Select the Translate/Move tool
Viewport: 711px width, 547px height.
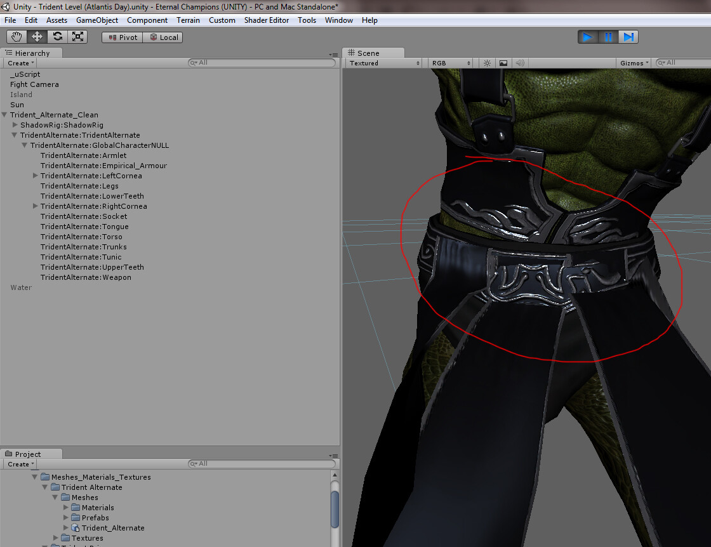point(36,36)
